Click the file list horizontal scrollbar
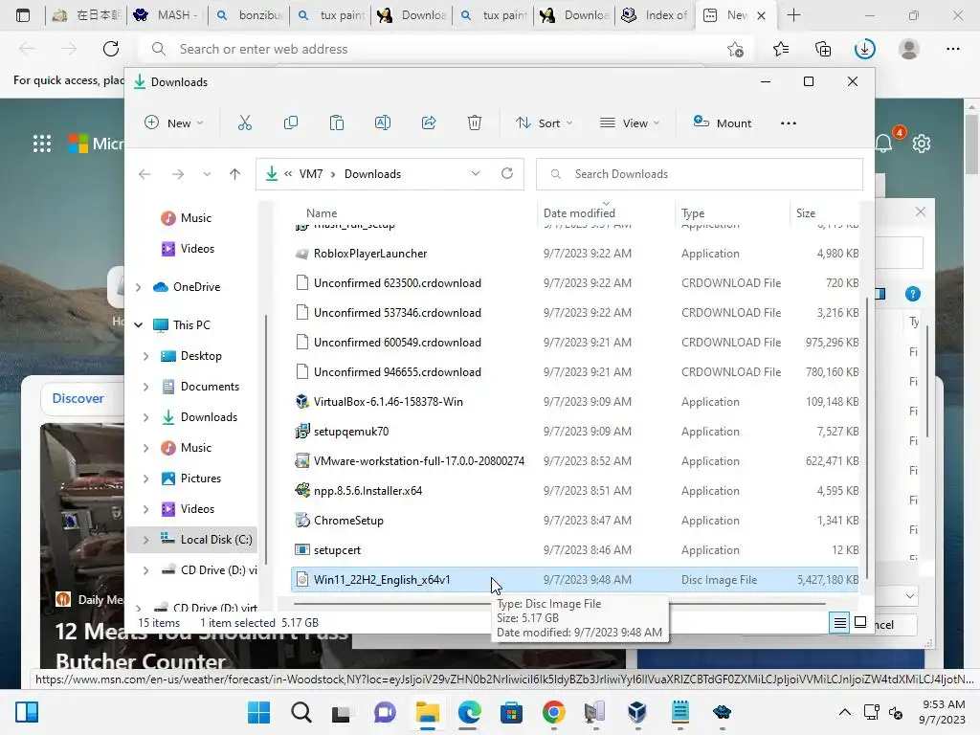This screenshot has height=735, width=980. click(x=559, y=604)
